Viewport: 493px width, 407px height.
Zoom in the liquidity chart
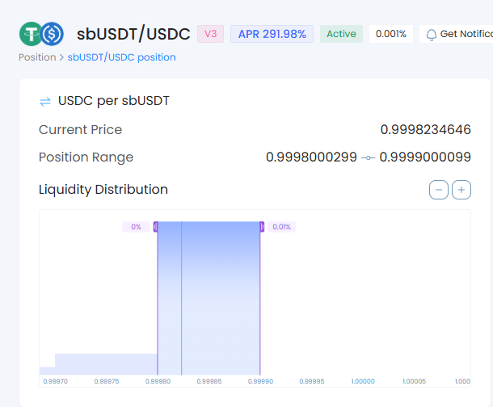tap(461, 190)
